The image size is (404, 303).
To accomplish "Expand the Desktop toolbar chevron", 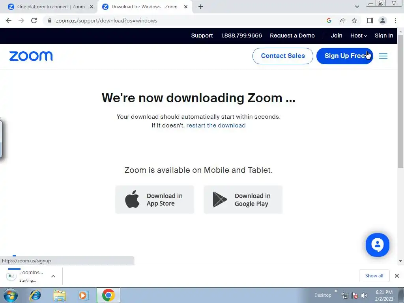I will pyautogui.click(x=336, y=291).
